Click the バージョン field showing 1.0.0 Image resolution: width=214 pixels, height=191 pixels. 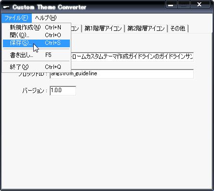(63, 91)
